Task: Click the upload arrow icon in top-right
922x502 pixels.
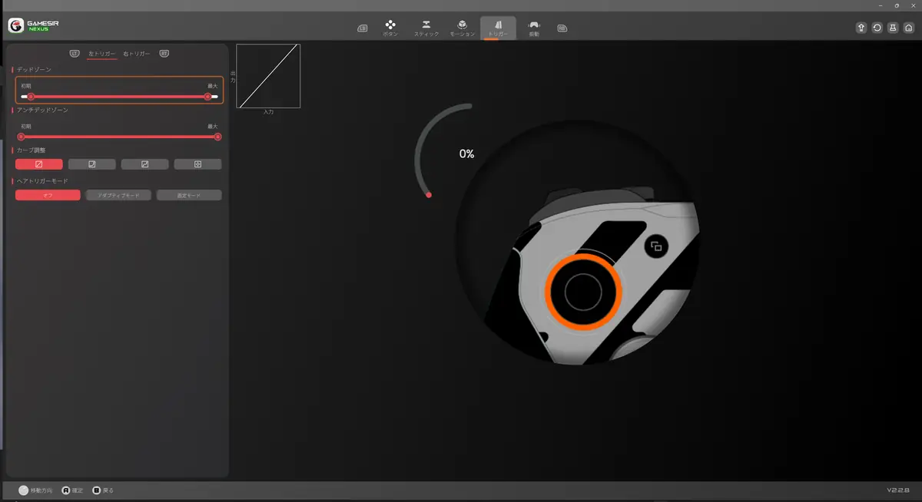Action: 861,28
